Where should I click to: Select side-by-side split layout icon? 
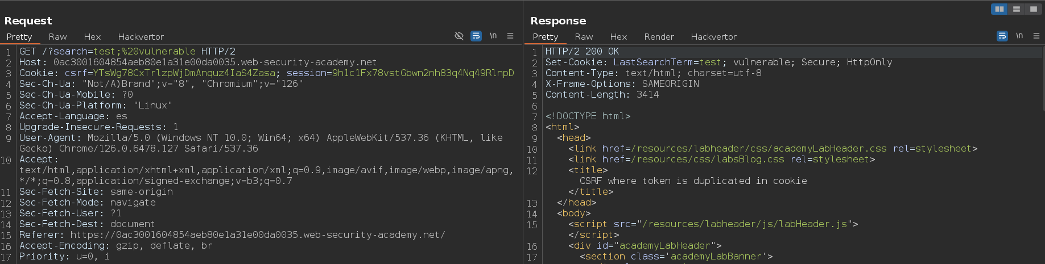[999, 9]
